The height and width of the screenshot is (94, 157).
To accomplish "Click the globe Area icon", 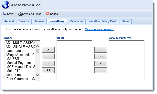I will click(x=5, y=5).
